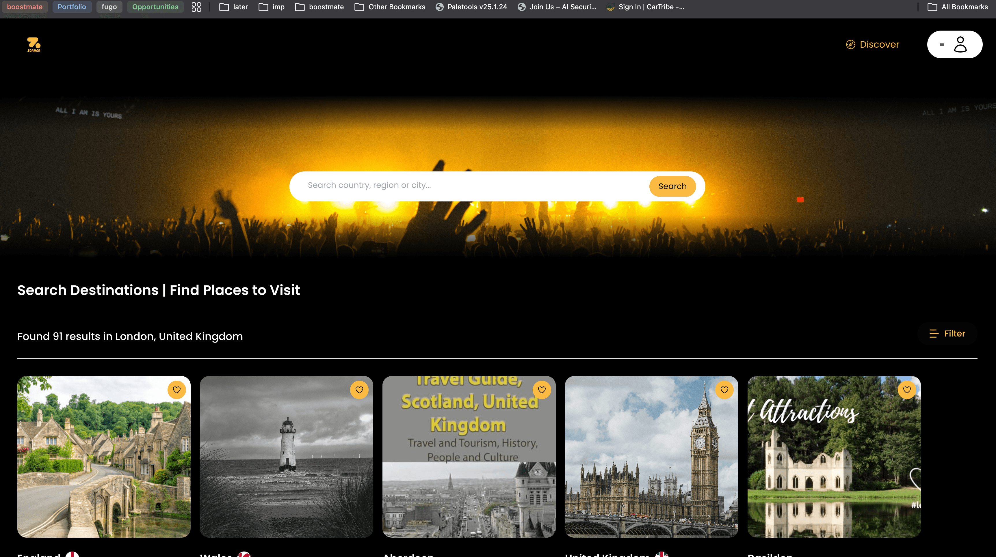Viewport: 996px width, 557px height.
Task: Favorite the England village card
Action: coord(177,390)
